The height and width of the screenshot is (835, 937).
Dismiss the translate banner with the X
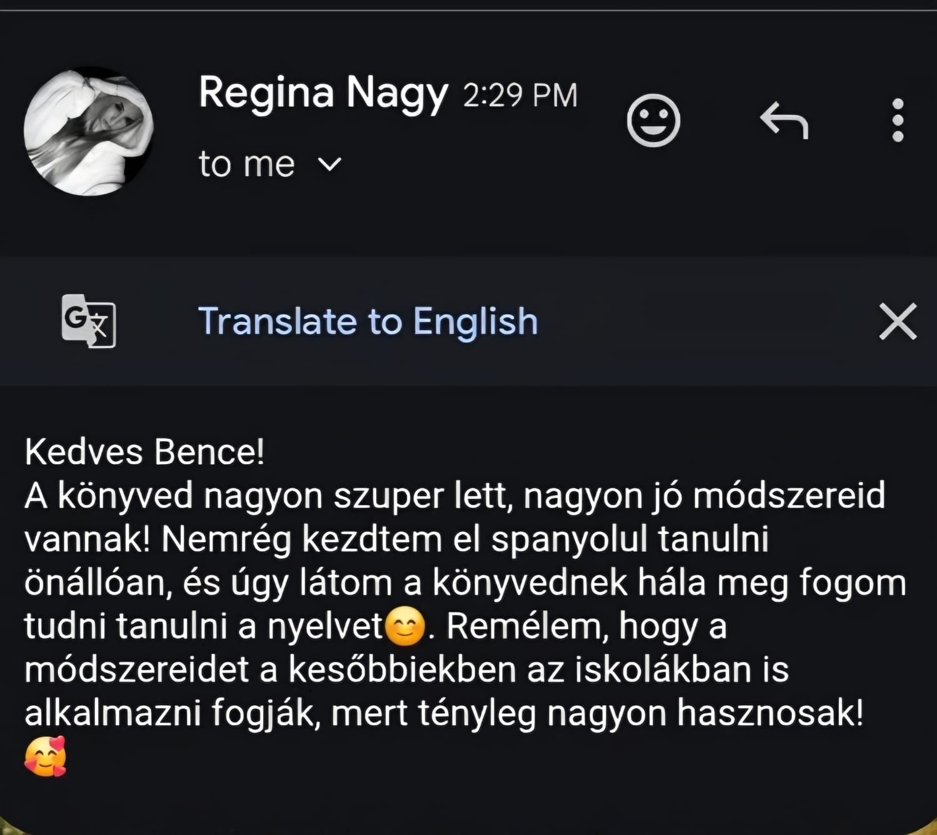point(898,321)
